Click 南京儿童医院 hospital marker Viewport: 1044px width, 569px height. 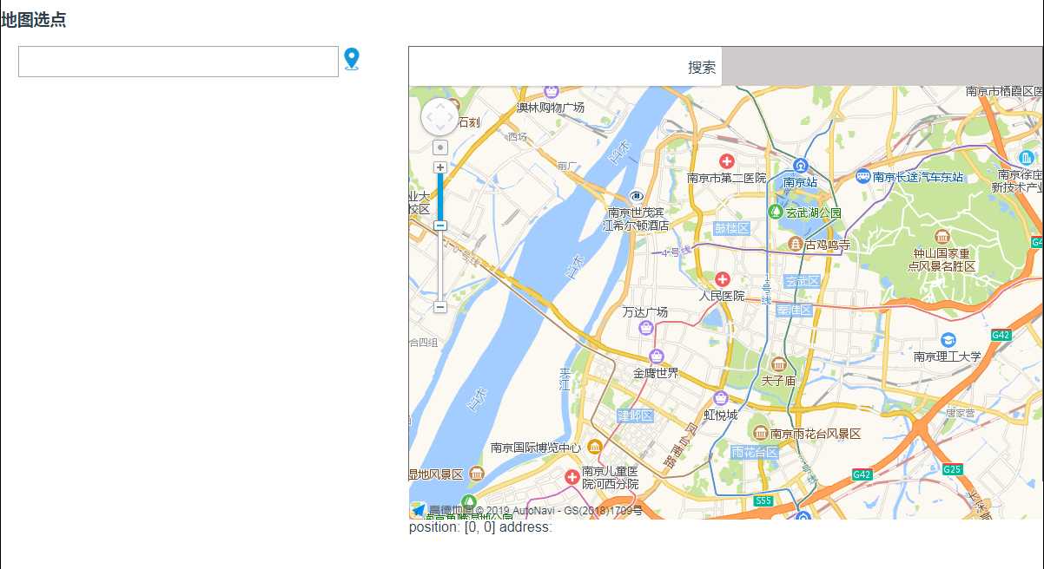[x=572, y=477]
